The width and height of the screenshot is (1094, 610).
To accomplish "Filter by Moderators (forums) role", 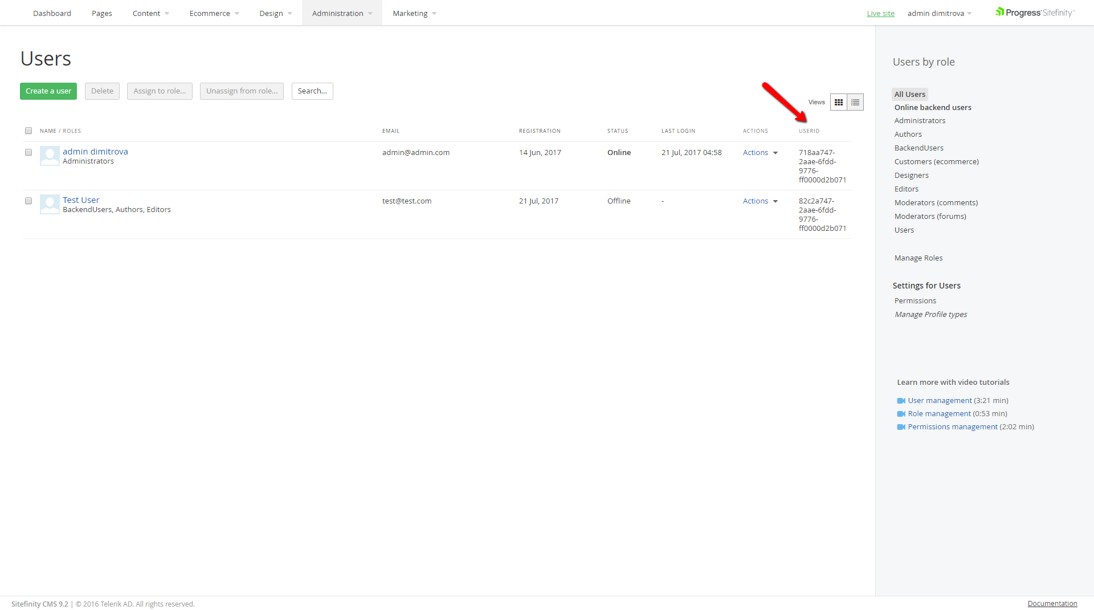I will tap(930, 217).
